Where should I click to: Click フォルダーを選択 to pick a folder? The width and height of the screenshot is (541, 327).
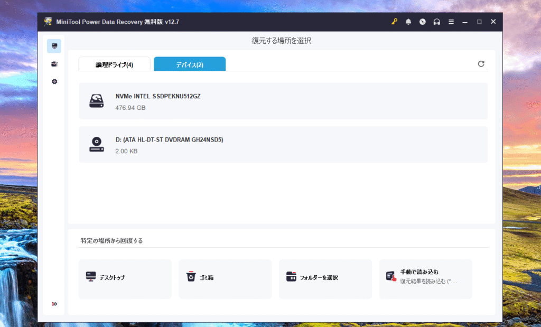(x=325, y=278)
